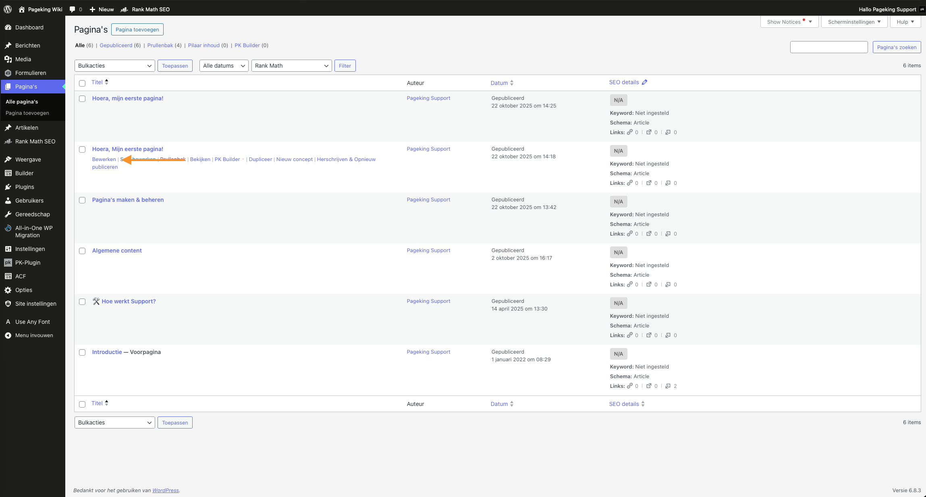926x497 pixels.
Task: Open Artikelen in the sidebar menu
Action: [x=27, y=128]
